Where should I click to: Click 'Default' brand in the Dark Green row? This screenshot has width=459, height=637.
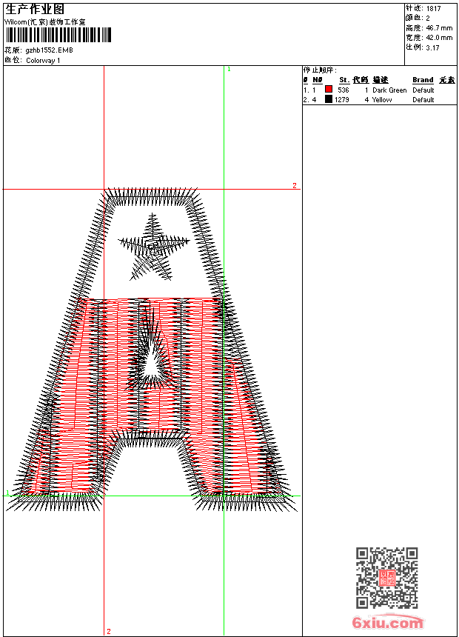pos(423,90)
